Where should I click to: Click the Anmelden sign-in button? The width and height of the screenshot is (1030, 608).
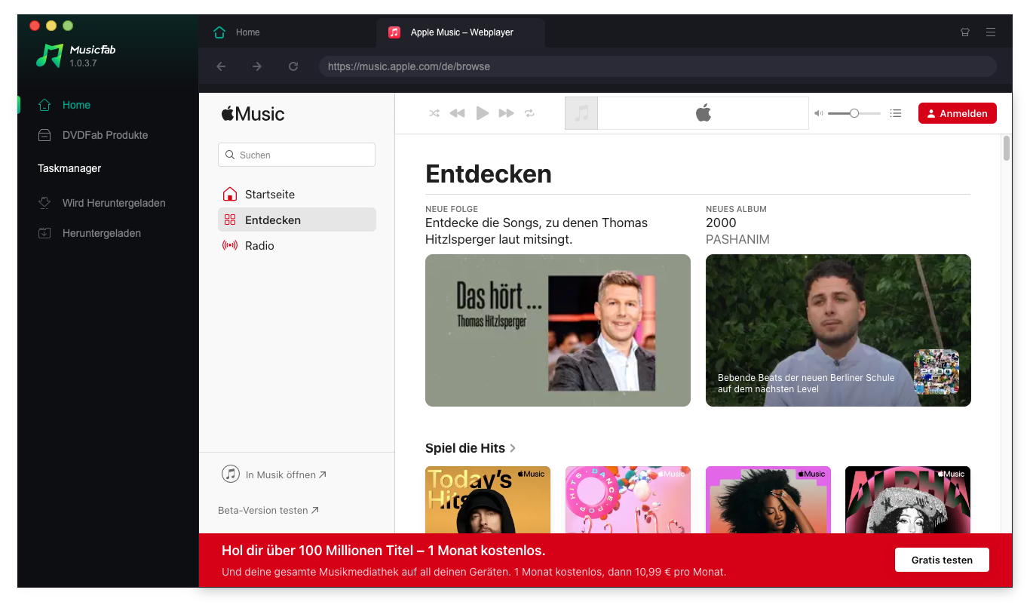click(x=957, y=113)
